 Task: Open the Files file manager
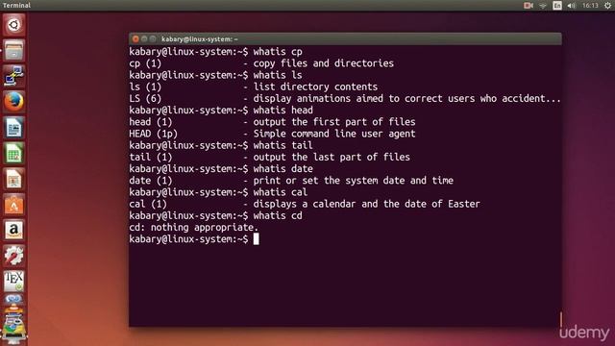coord(13,50)
